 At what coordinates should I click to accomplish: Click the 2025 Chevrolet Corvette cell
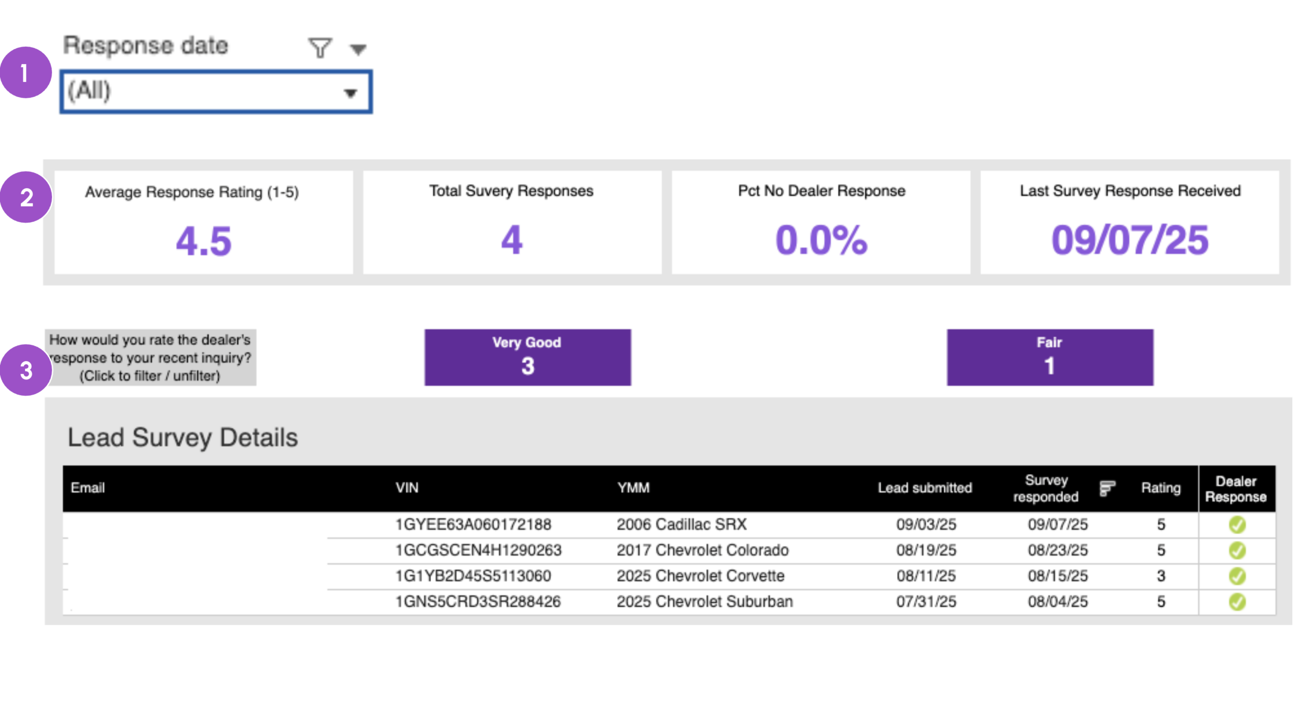pos(700,576)
